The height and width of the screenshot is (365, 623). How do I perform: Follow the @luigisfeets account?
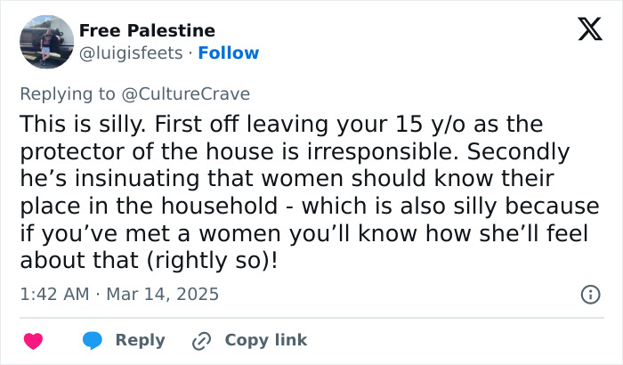pyautogui.click(x=229, y=53)
